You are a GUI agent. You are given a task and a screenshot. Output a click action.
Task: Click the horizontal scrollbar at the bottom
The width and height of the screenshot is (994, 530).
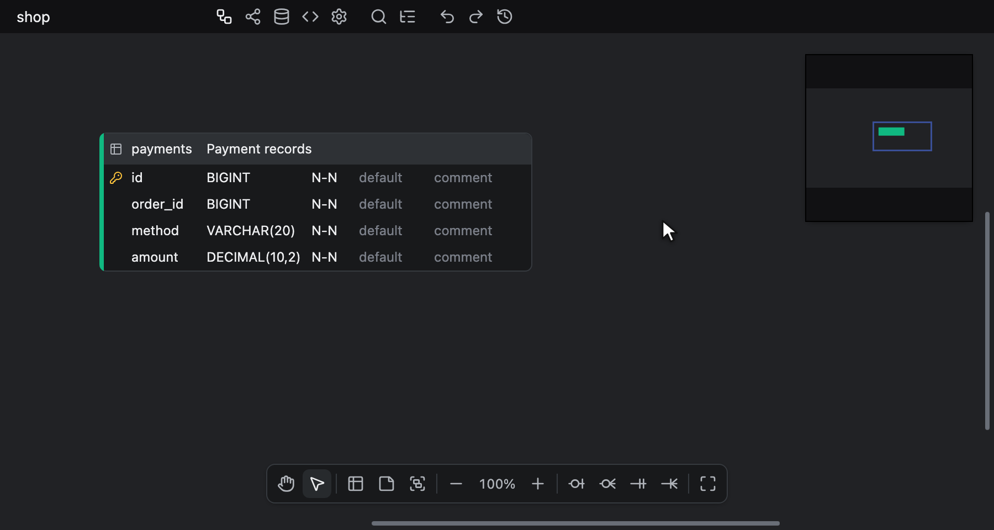pos(575,523)
